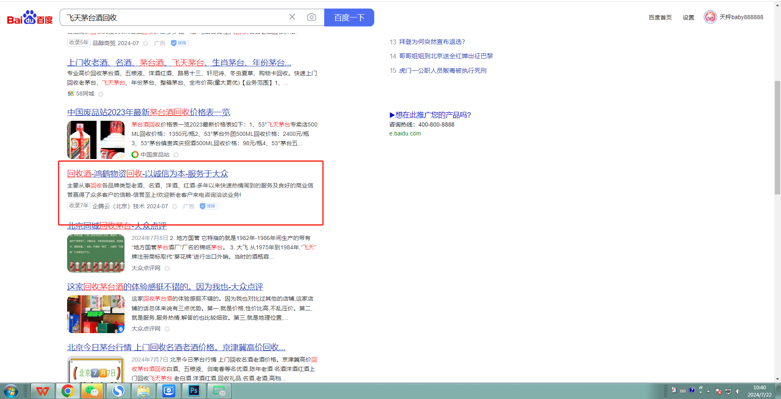Screen dimensions: 781x399
Task: Click the Maotai bottle thumbnail for 中国废品站
Action: (x=96, y=140)
